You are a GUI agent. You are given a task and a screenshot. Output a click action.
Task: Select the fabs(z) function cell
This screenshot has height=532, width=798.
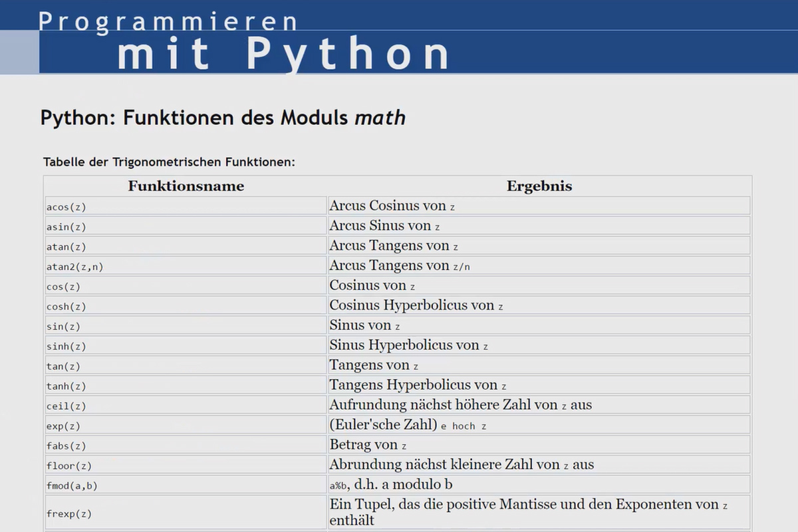point(186,446)
